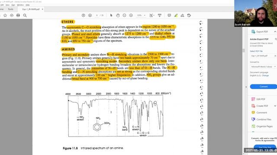Go to next page with down arrow
Screen dimensions: 277x155
(90, 15)
